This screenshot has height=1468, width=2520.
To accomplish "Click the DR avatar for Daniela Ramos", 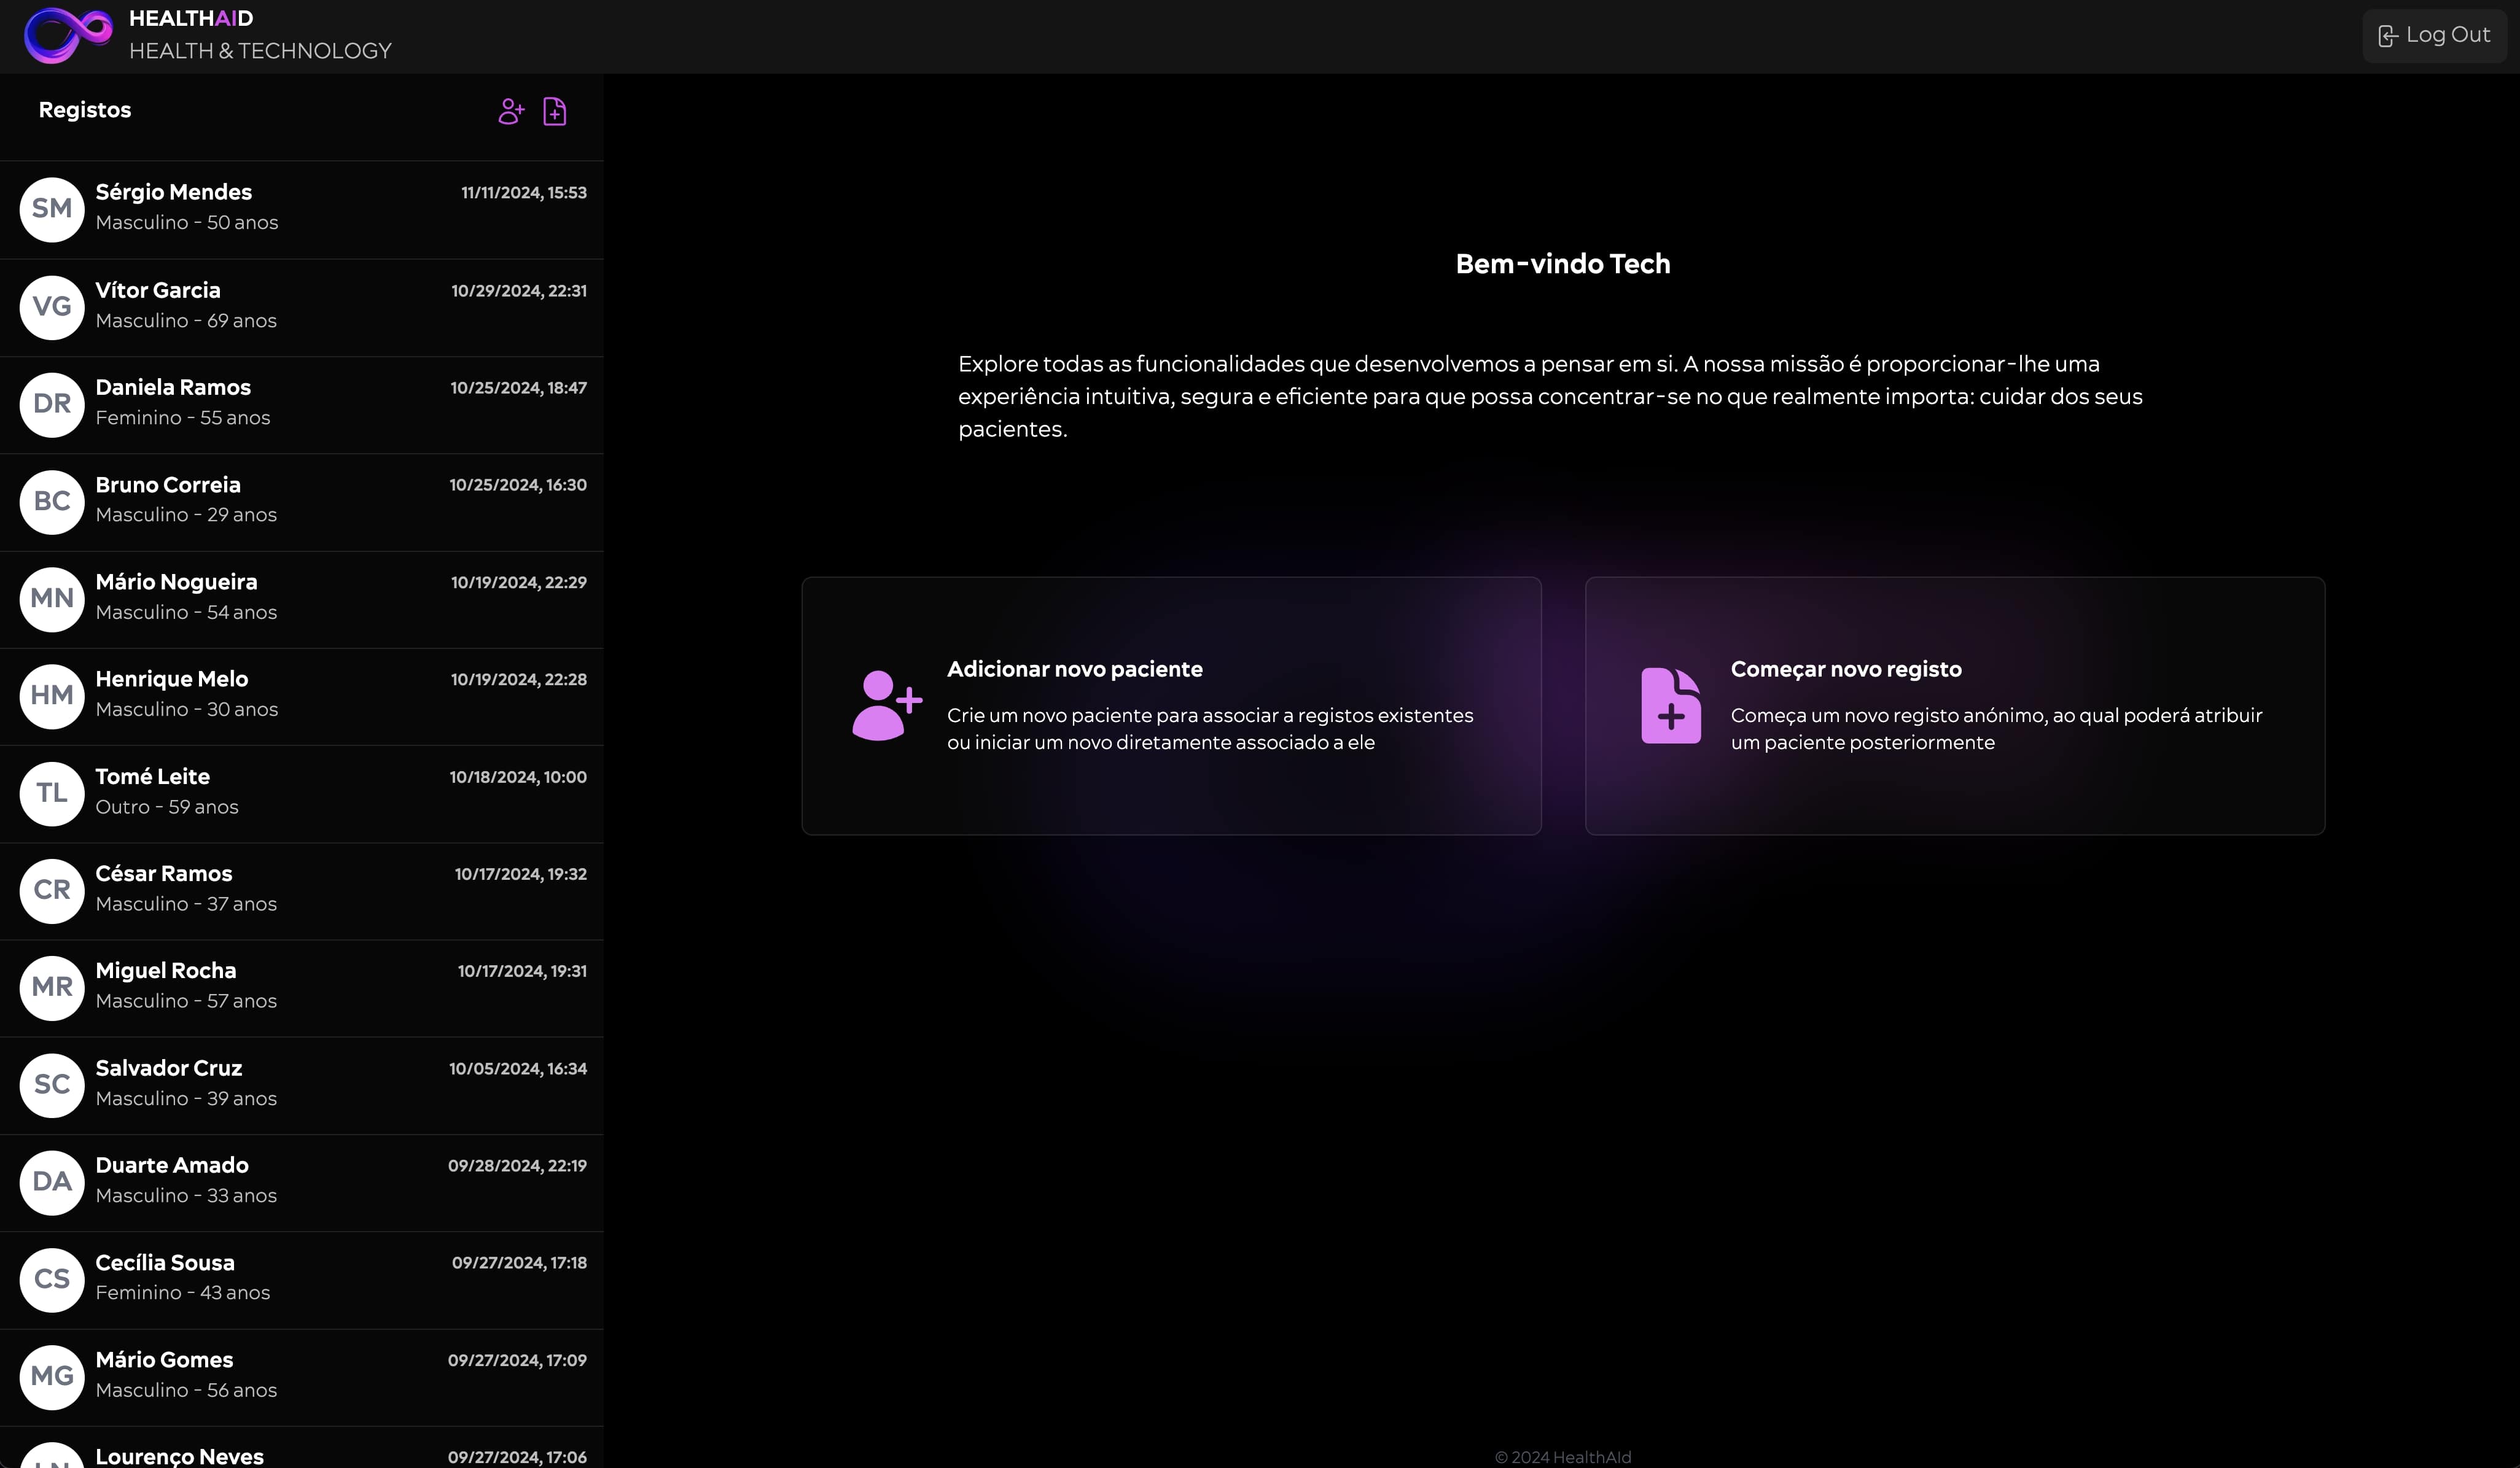I will pyautogui.click(x=52, y=404).
